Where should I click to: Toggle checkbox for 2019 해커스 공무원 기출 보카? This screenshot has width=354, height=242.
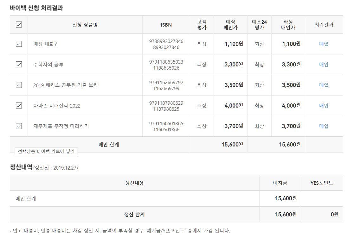point(19,85)
